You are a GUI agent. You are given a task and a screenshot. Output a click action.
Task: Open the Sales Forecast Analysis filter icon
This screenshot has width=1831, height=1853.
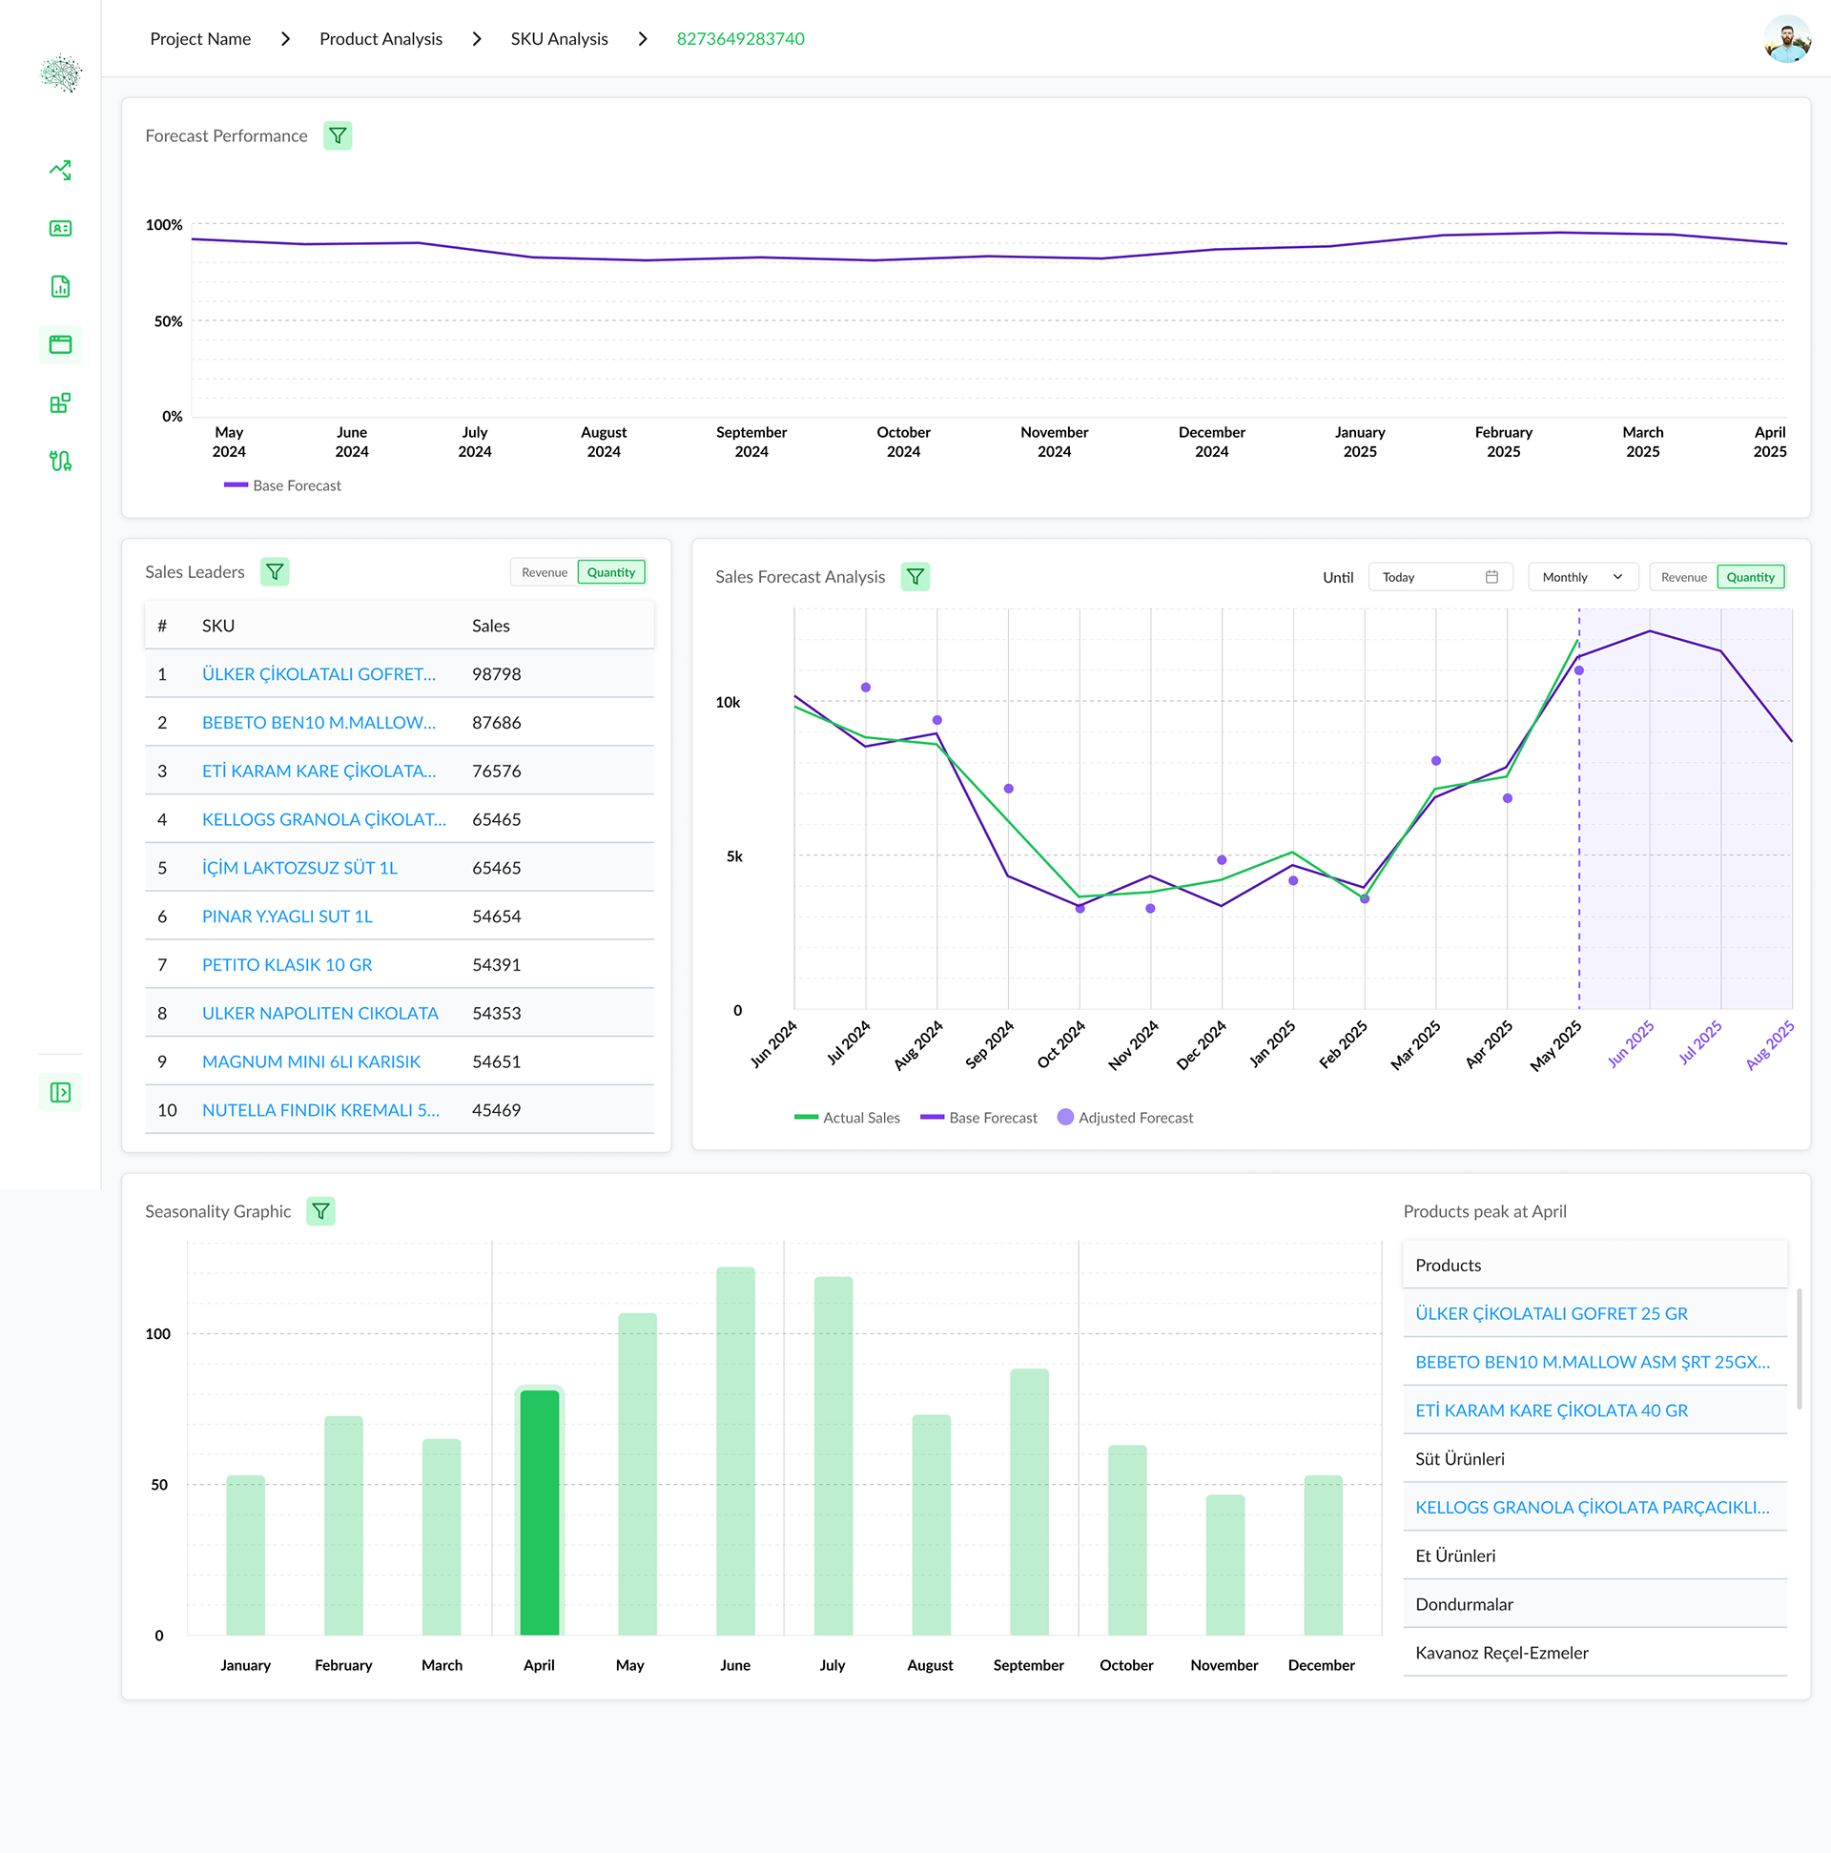tap(915, 577)
